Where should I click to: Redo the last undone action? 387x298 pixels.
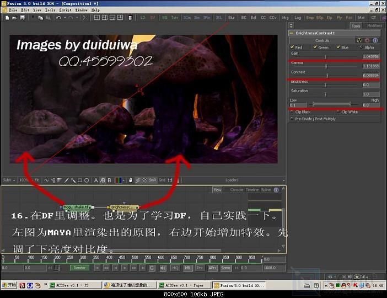(x=71, y=18)
